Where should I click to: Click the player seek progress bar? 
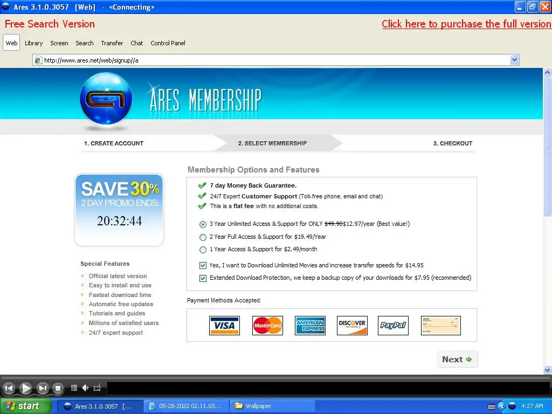click(276, 378)
